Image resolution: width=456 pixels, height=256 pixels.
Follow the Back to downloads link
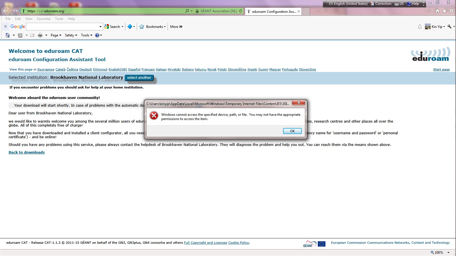pyautogui.click(x=27, y=152)
